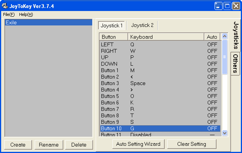The image size is (242, 153).
Task: Select the highlighted Button 10 row
Action: (160, 128)
